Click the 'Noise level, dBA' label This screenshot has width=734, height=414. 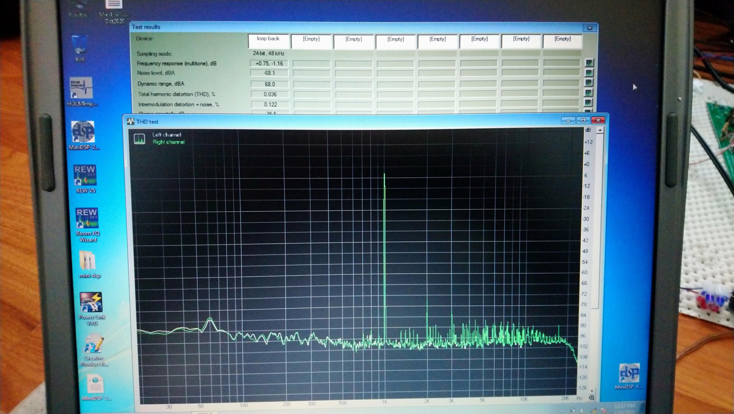(x=156, y=73)
